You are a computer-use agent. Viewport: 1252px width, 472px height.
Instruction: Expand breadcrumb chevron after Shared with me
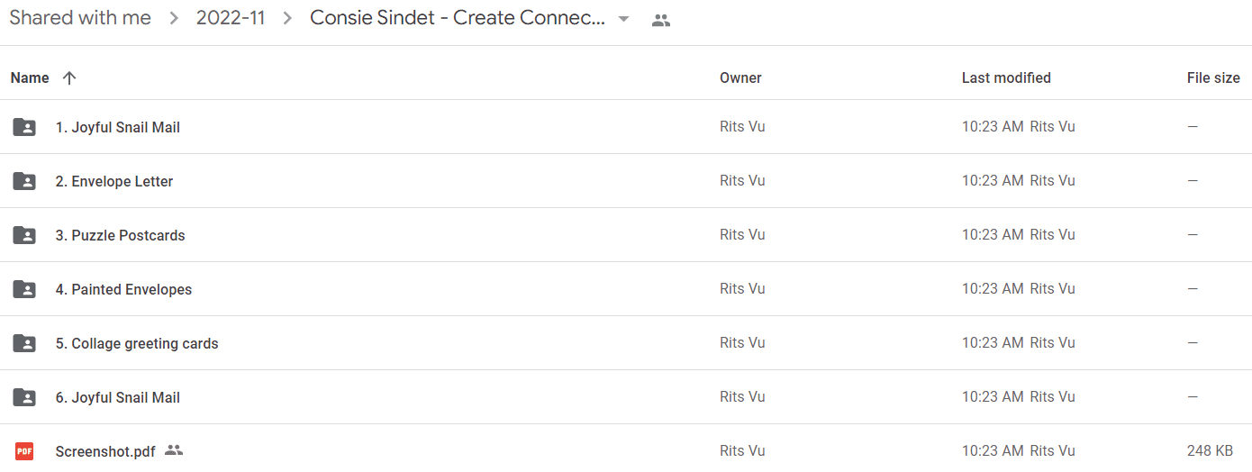[x=174, y=19]
